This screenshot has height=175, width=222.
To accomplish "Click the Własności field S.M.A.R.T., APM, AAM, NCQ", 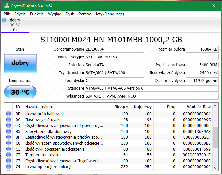I will pos(152,96).
